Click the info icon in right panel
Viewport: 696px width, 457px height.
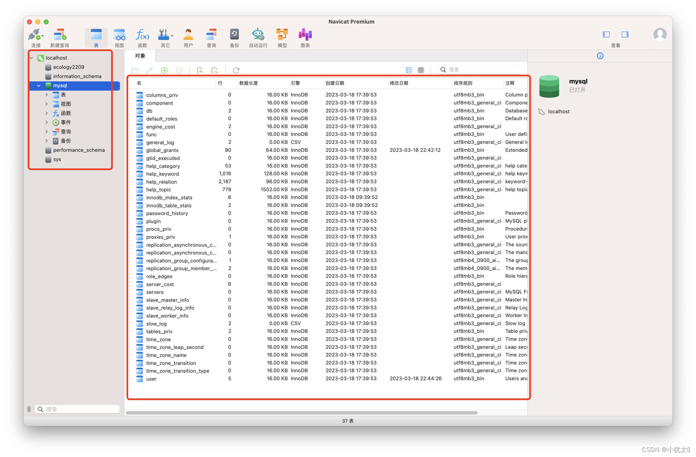600,56
